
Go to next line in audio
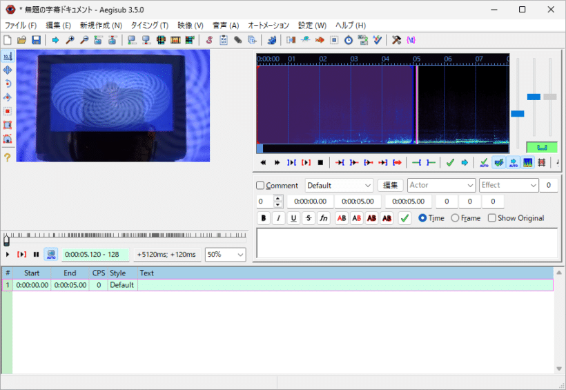click(277, 163)
